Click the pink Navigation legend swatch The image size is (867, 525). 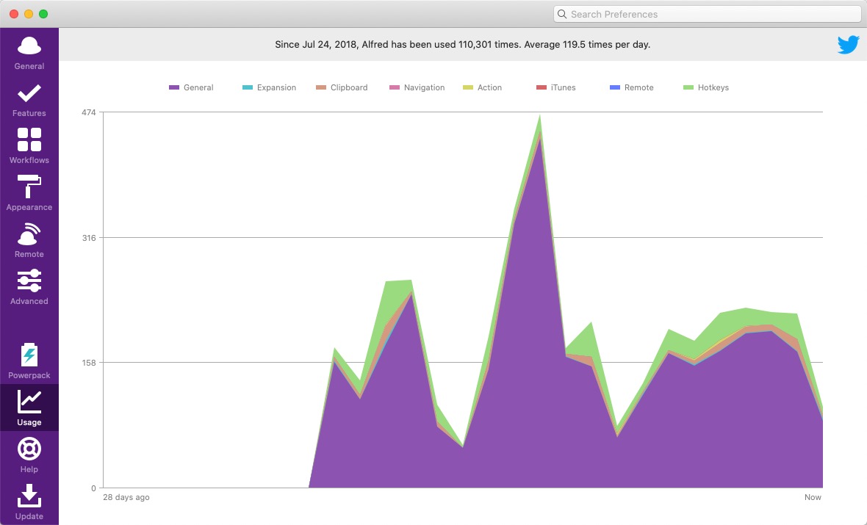pyautogui.click(x=395, y=87)
